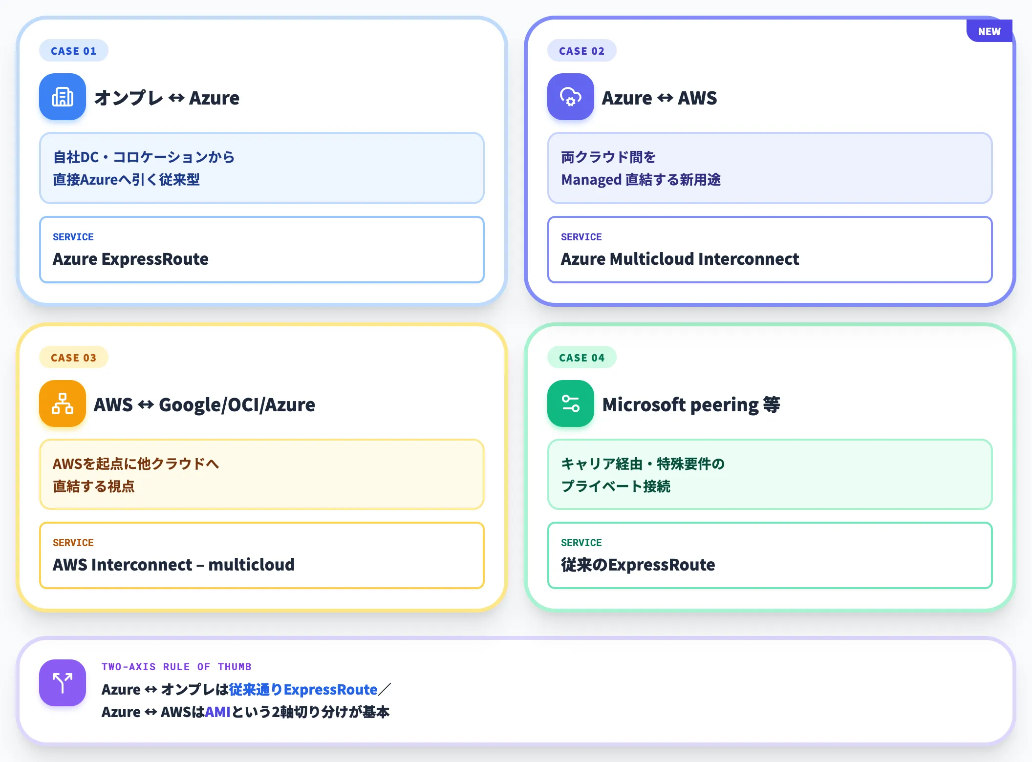Open the 従来のExpressRoute service box
This screenshot has height=762, width=1032.
click(770, 555)
